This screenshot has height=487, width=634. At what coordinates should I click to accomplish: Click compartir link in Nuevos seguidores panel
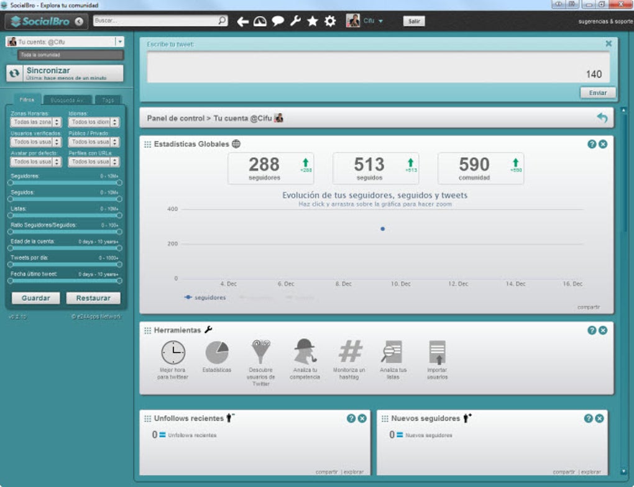564,471
